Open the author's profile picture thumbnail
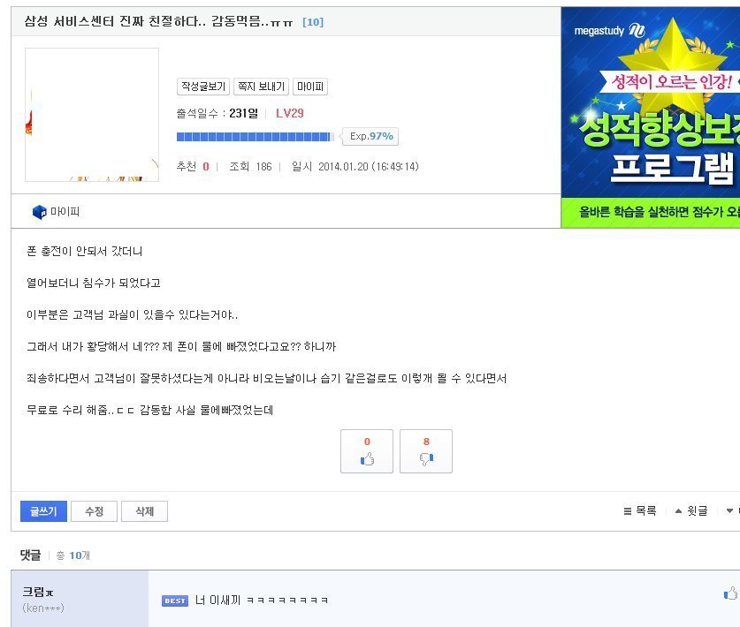This screenshot has width=740, height=627. [x=92, y=115]
